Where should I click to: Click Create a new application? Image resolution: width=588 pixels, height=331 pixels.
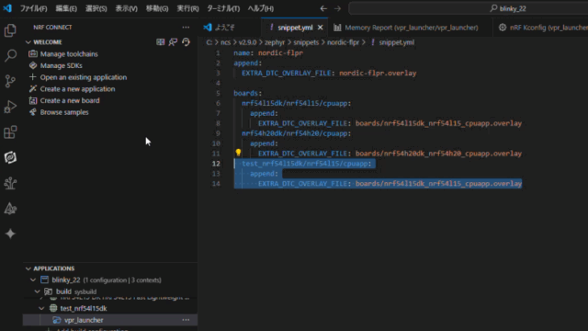(x=77, y=89)
